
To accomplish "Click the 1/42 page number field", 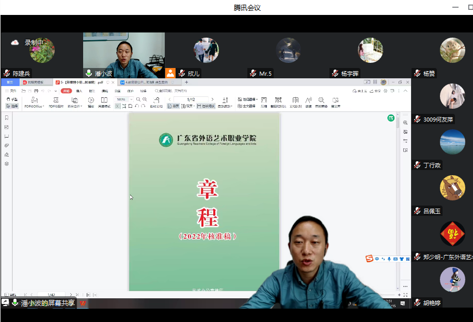I will coord(191,99).
